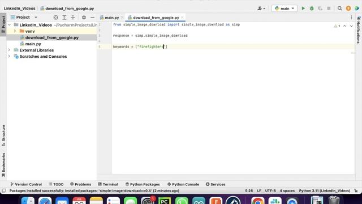
Task: Click the keywords list line
Action: (140, 46)
